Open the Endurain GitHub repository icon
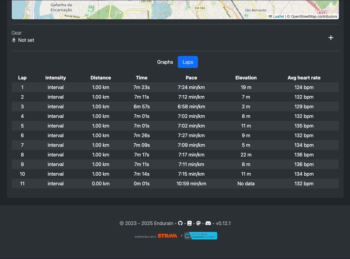The width and height of the screenshot is (350, 259). pyautogui.click(x=180, y=223)
